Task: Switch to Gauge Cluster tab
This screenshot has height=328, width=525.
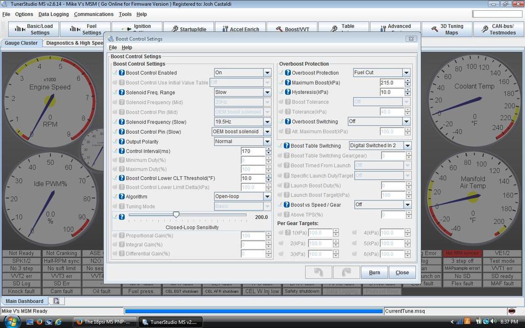Action: click(x=21, y=43)
